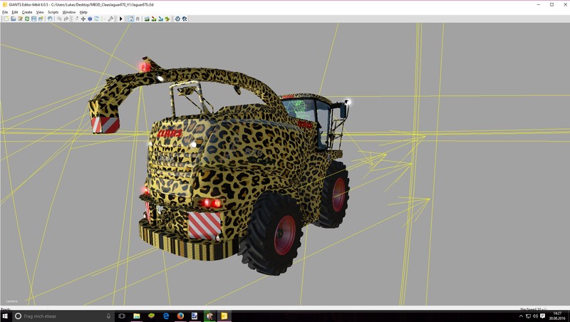This screenshot has width=570, height=322.
Task: Click the Open file folder icon
Action: [x=12, y=19]
